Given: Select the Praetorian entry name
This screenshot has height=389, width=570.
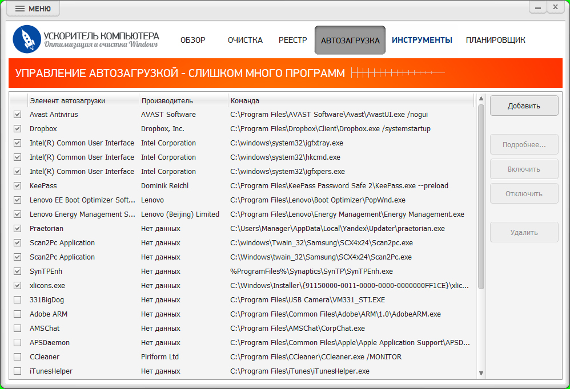Looking at the screenshot, I should click(46, 228).
